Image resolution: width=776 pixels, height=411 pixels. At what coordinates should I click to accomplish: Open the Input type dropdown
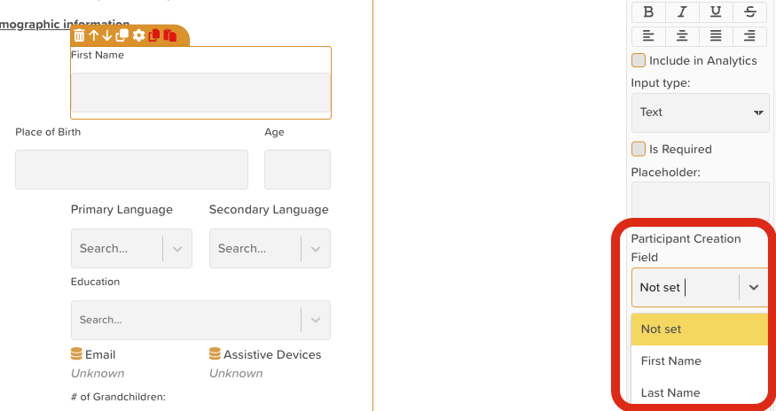(x=700, y=112)
